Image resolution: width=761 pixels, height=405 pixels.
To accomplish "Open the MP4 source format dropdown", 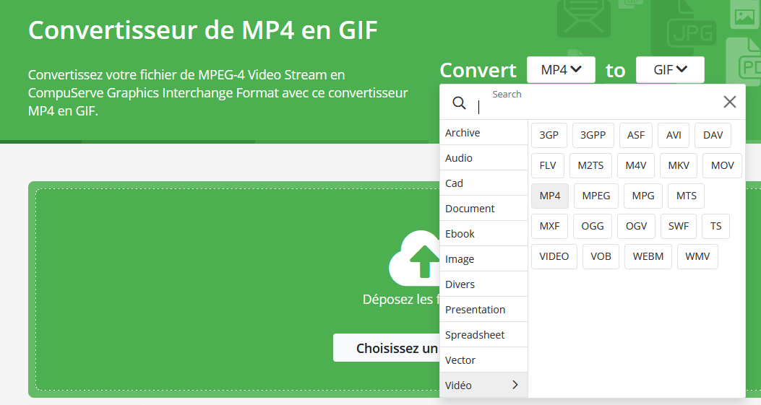I will [561, 70].
